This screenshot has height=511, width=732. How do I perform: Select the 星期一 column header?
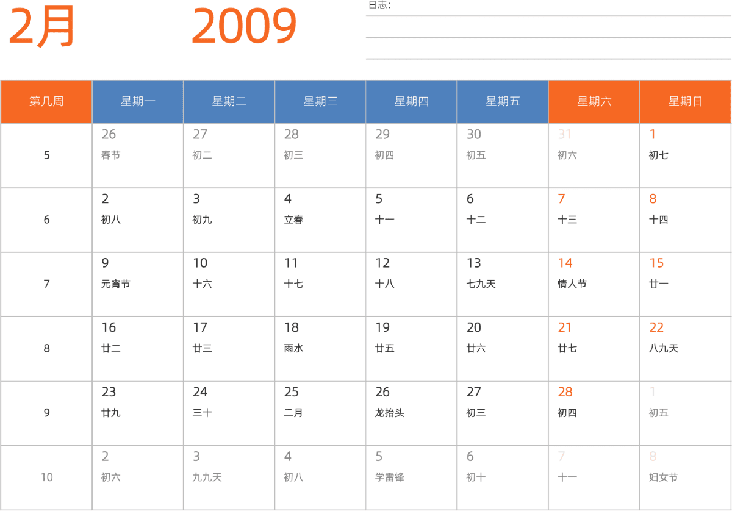[138, 102]
